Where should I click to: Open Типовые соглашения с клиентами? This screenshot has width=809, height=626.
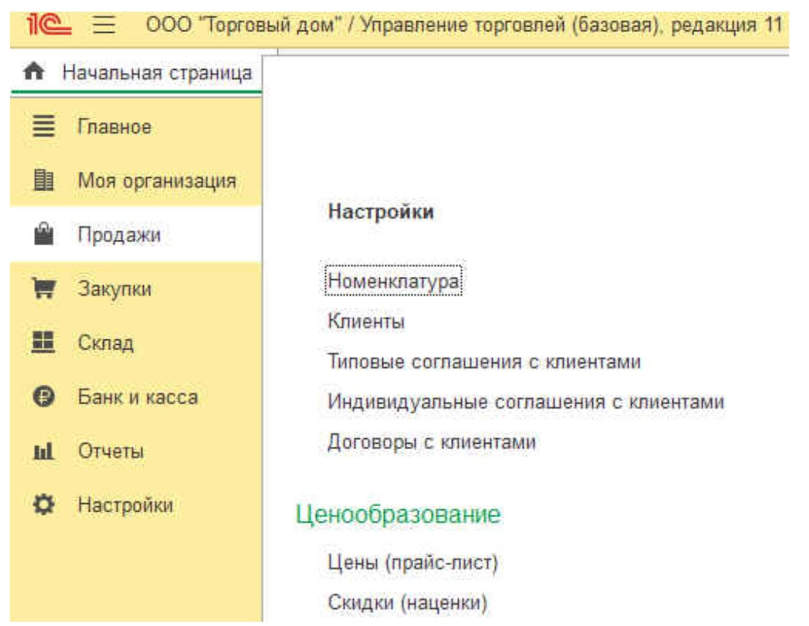(x=484, y=362)
